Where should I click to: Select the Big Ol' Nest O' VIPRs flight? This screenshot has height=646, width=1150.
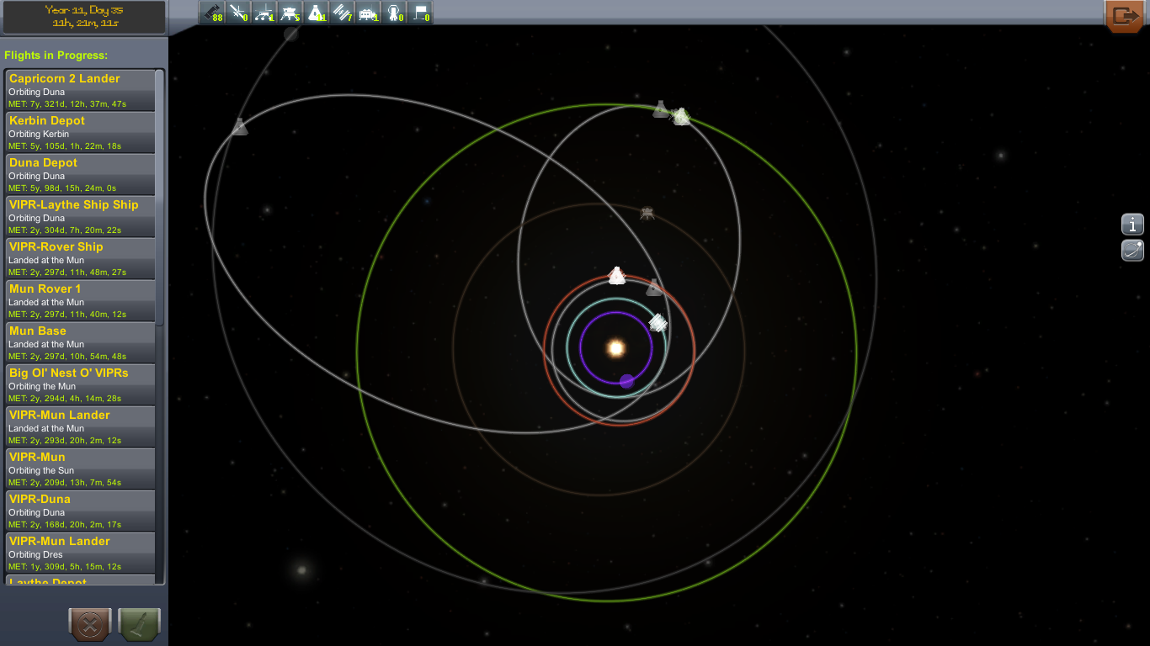[x=80, y=383]
